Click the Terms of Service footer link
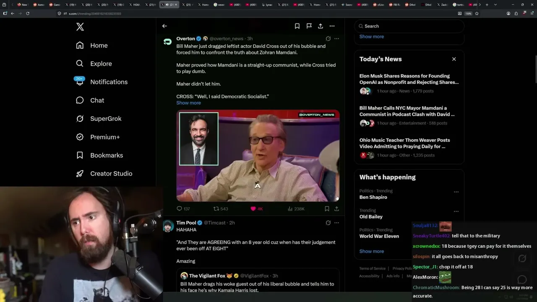Screen dimensions: 537x302 click(x=372, y=268)
